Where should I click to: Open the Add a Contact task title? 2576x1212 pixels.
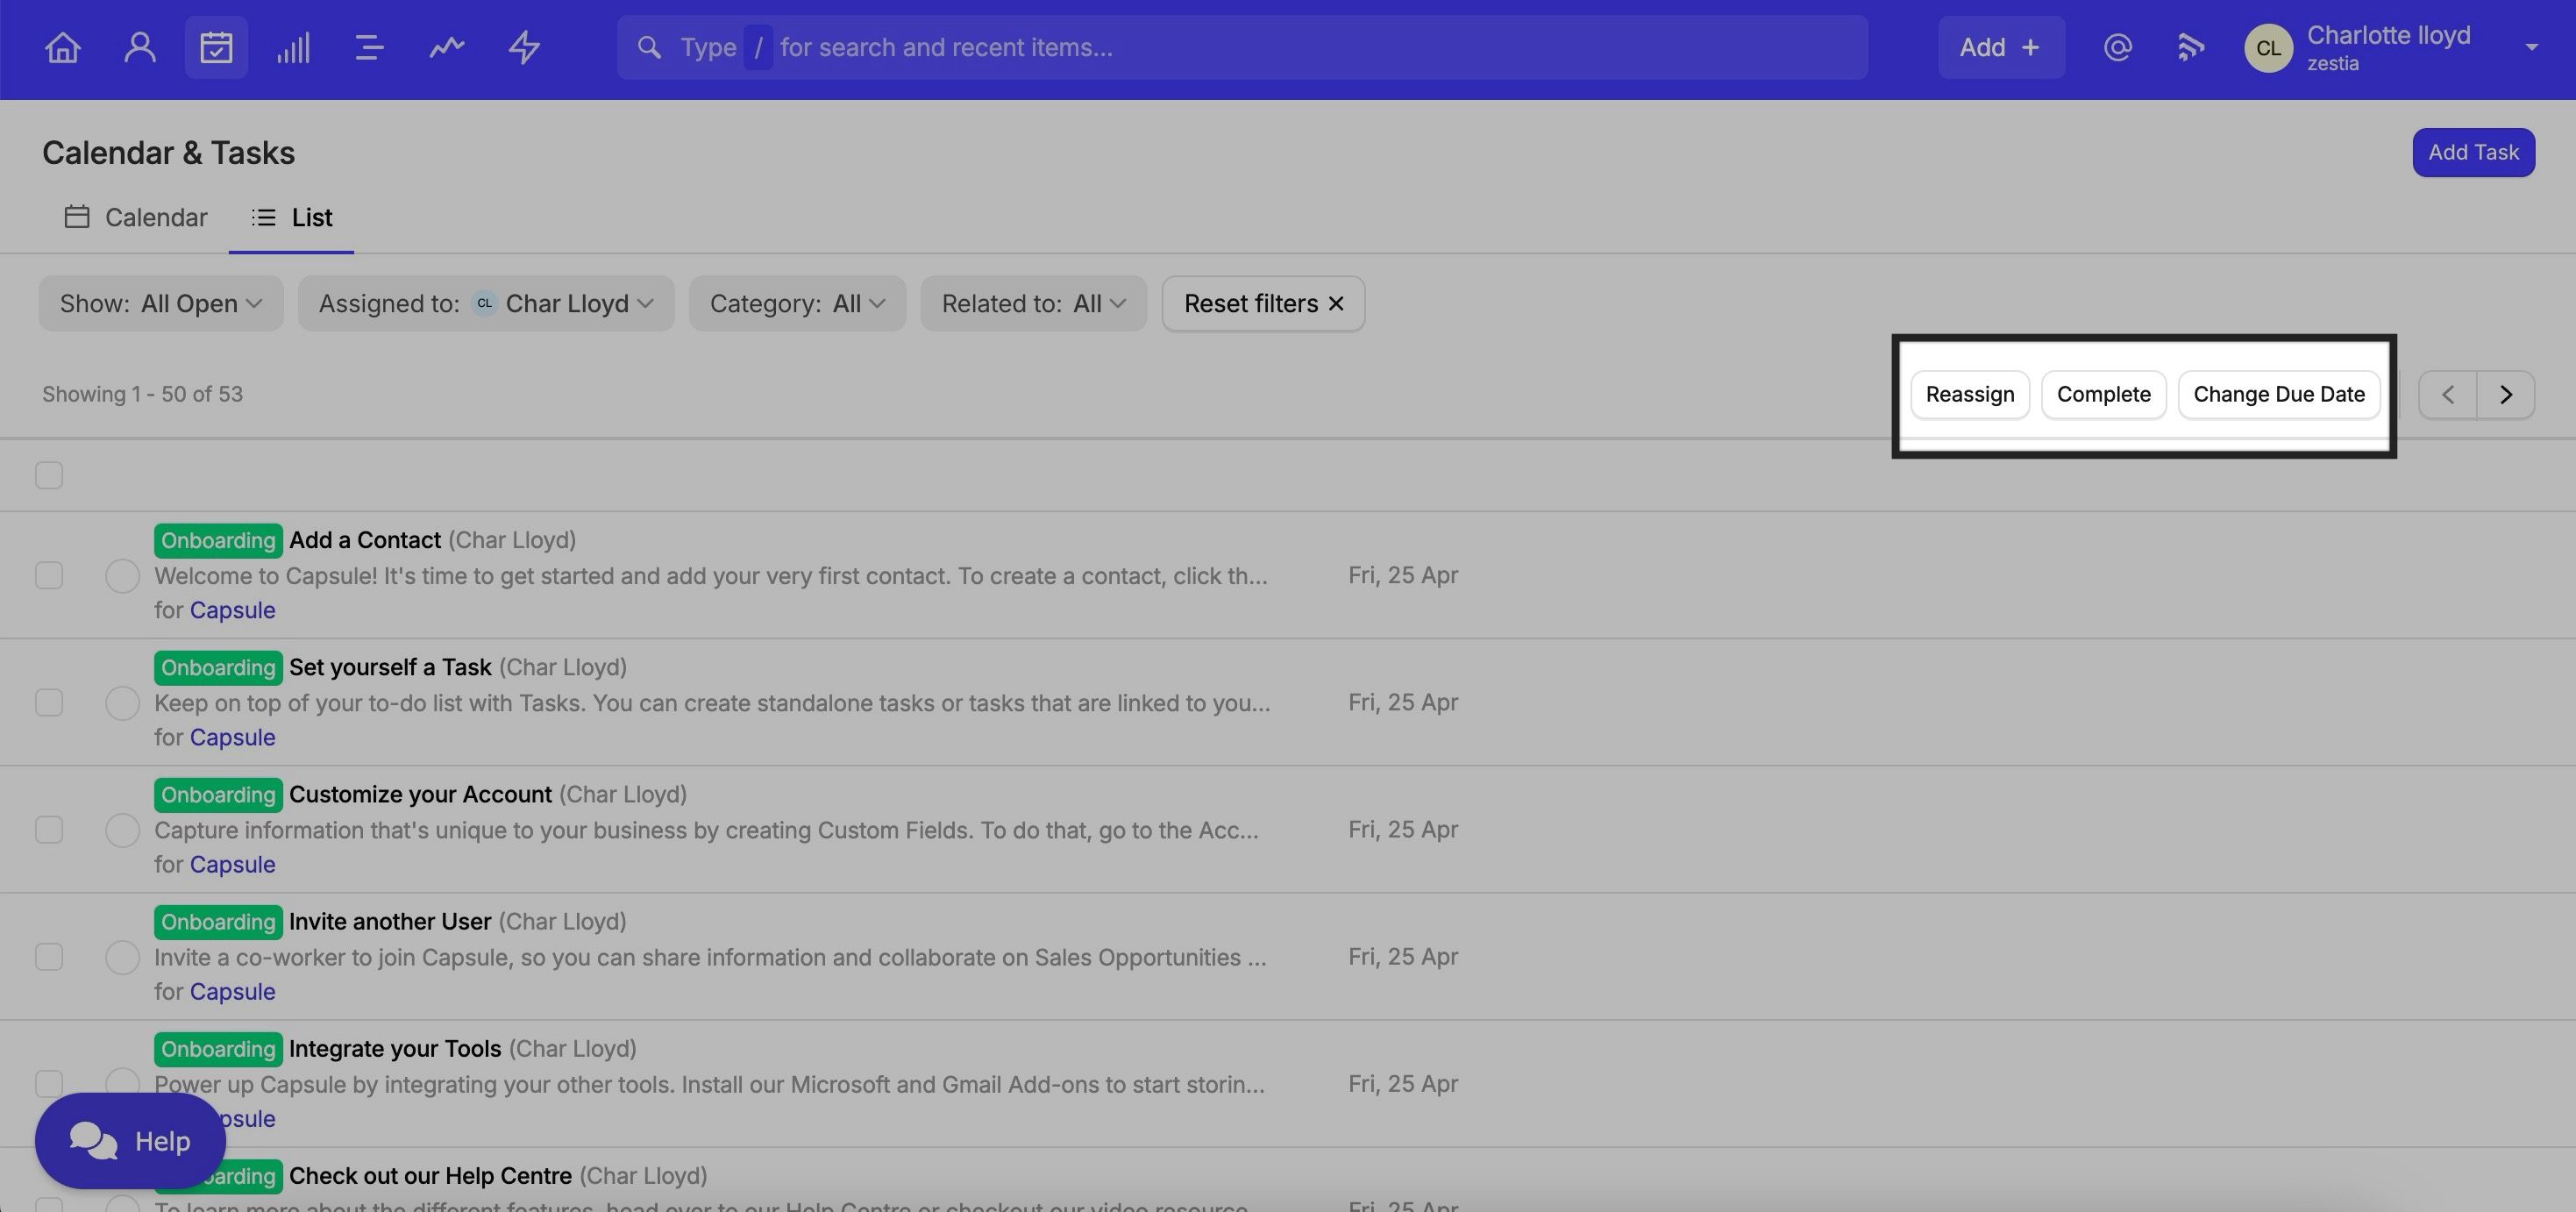[365, 541]
